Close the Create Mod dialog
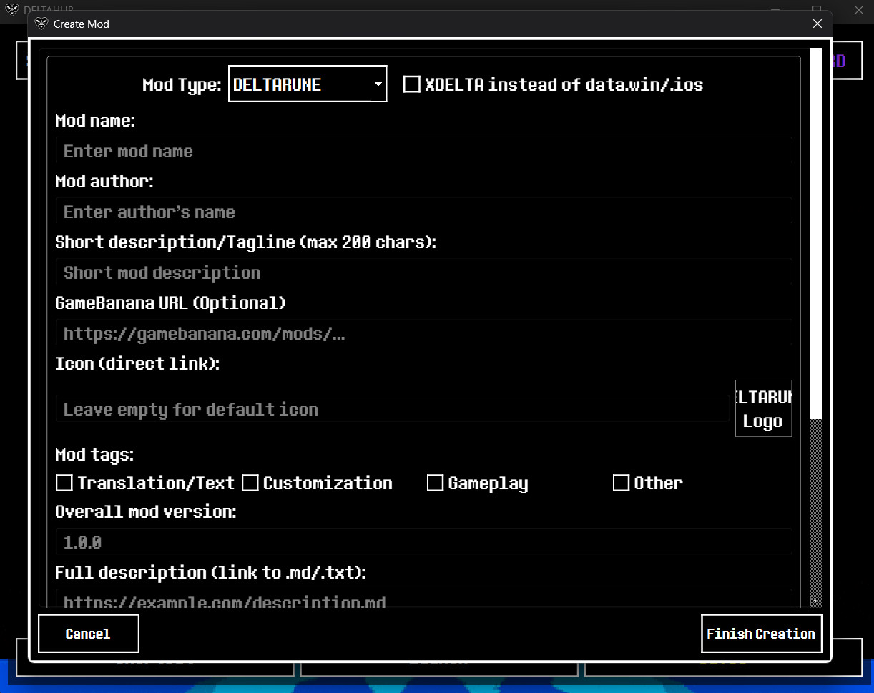The width and height of the screenshot is (874, 693). click(x=817, y=24)
